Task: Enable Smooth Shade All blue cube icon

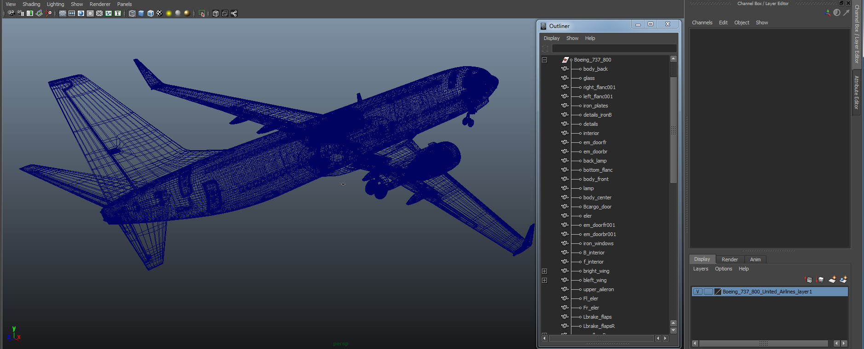Action: pos(141,13)
